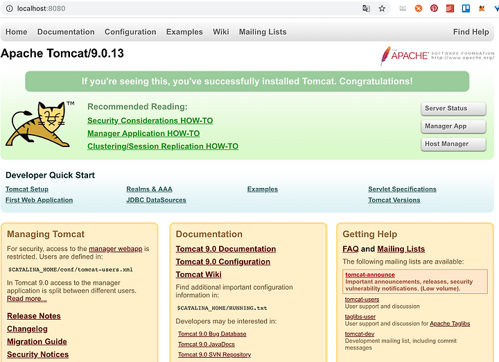
Task: Go to the Home nav item
Action: (x=16, y=32)
